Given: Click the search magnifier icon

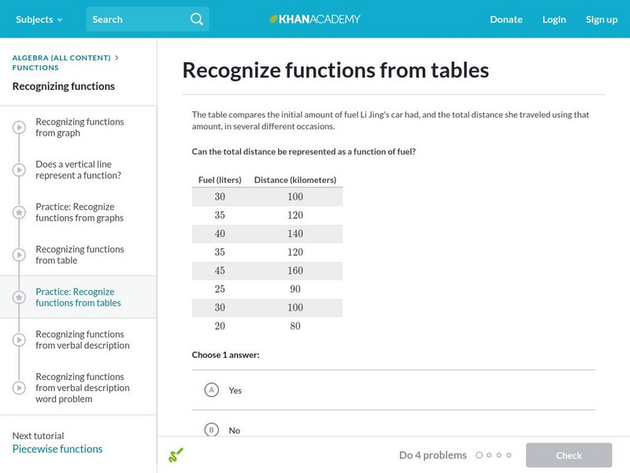Looking at the screenshot, I should tap(197, 19).
